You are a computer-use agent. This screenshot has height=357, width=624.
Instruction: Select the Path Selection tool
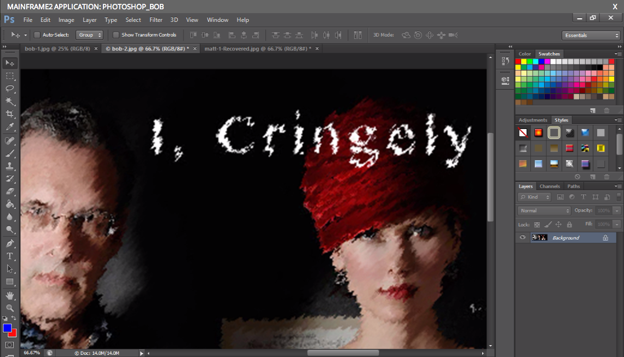[10, 269]
